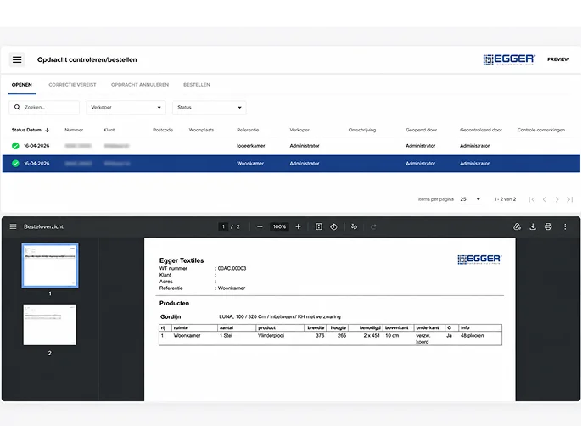Sort by Postcode column header
This screenshot has height=436, width=582.
[163, 131]
